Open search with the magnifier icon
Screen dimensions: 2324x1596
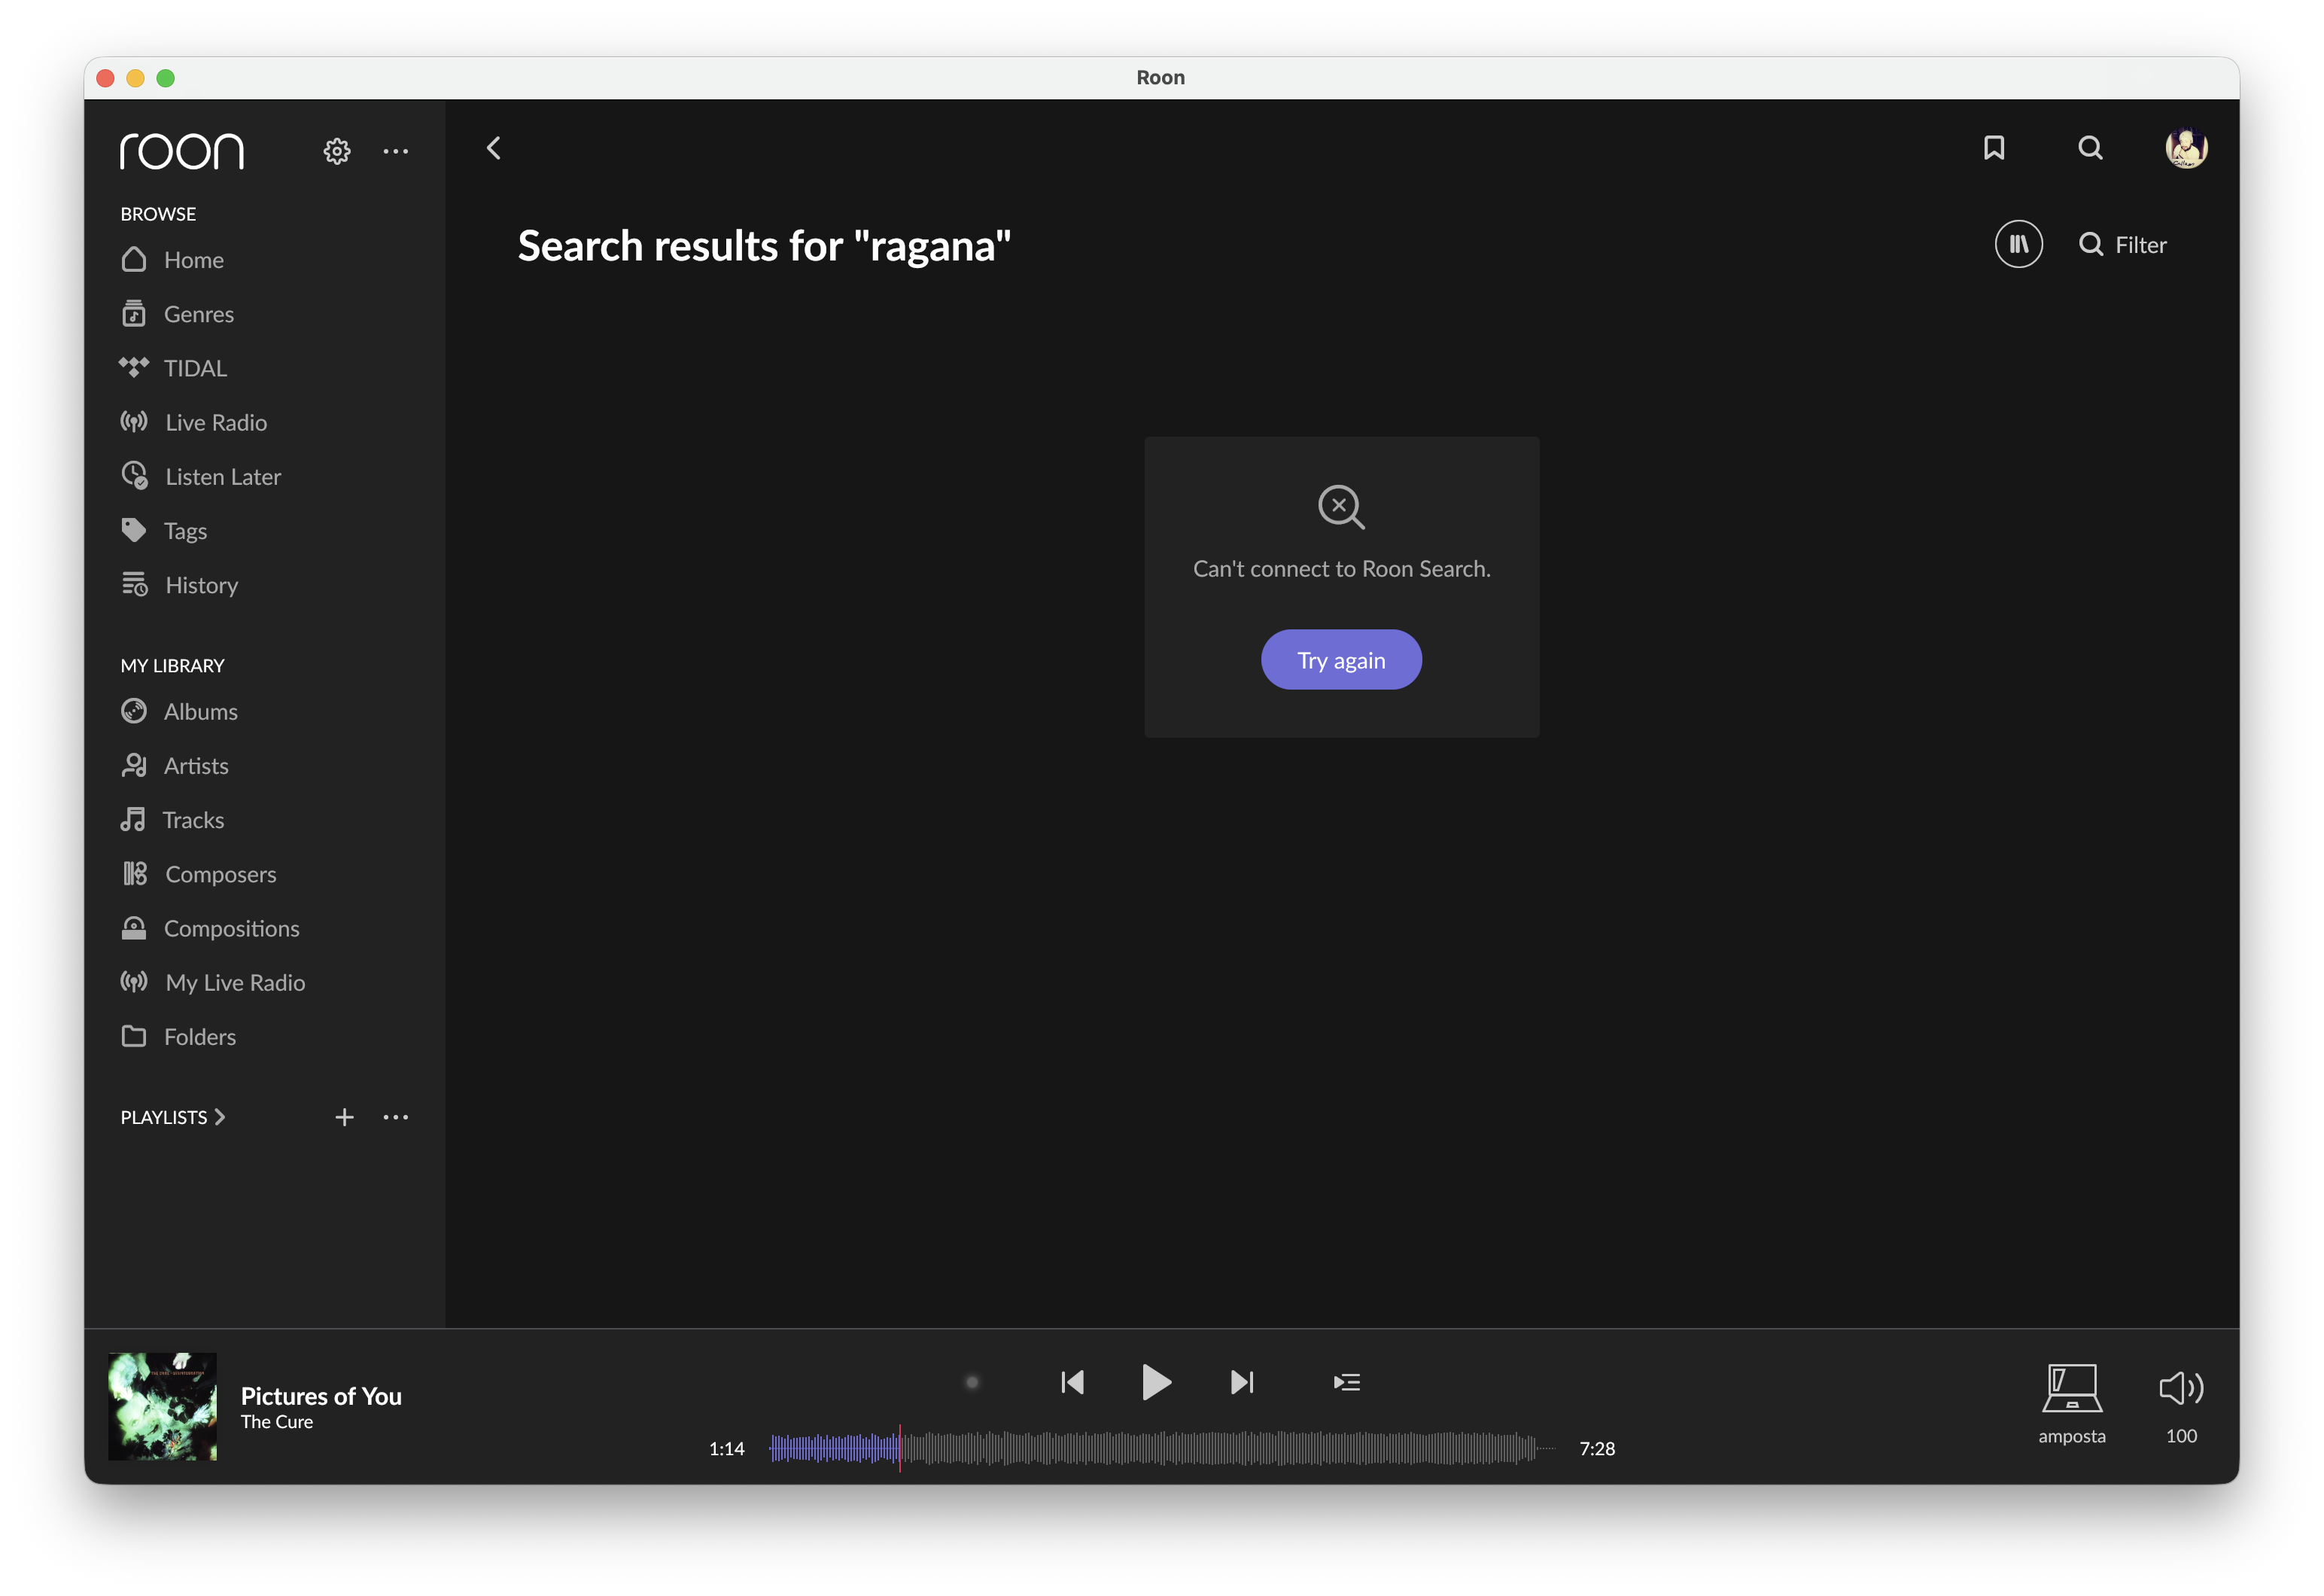pos(2090,148)
